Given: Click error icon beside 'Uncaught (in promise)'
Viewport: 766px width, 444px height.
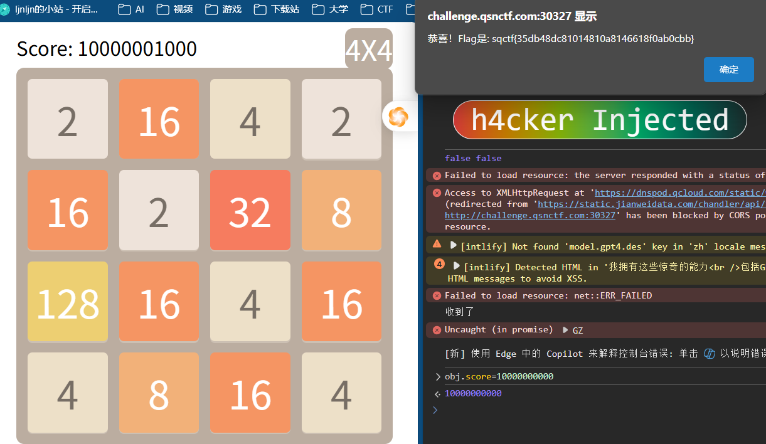Looking at the screenshot, I should point(437,330).
